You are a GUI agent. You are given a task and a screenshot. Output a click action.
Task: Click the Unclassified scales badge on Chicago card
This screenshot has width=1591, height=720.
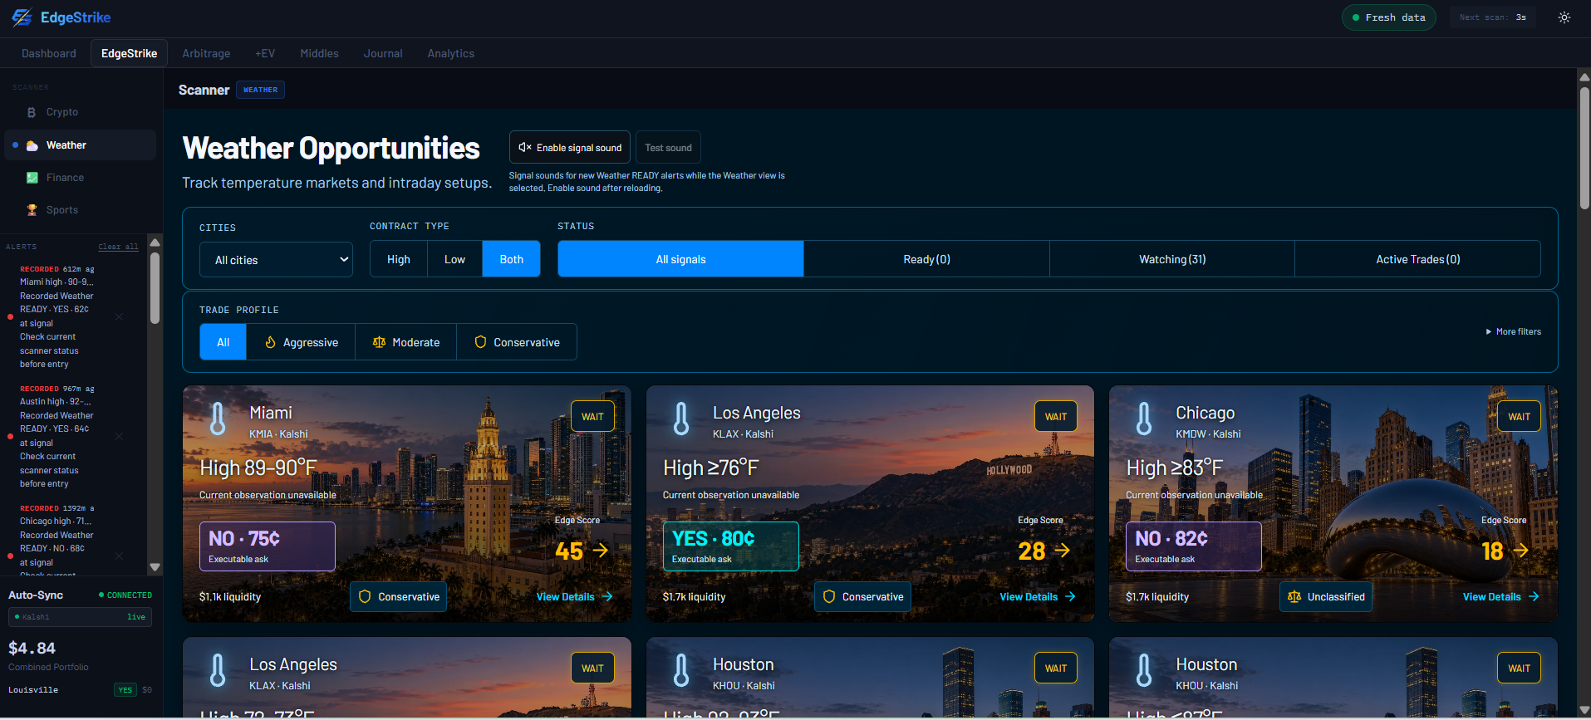click(x=1326, y=597)
